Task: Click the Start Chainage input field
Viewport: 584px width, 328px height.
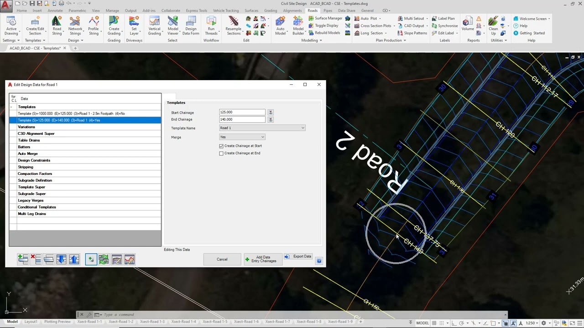Action: pyautogui.click(x=242, y=112)
